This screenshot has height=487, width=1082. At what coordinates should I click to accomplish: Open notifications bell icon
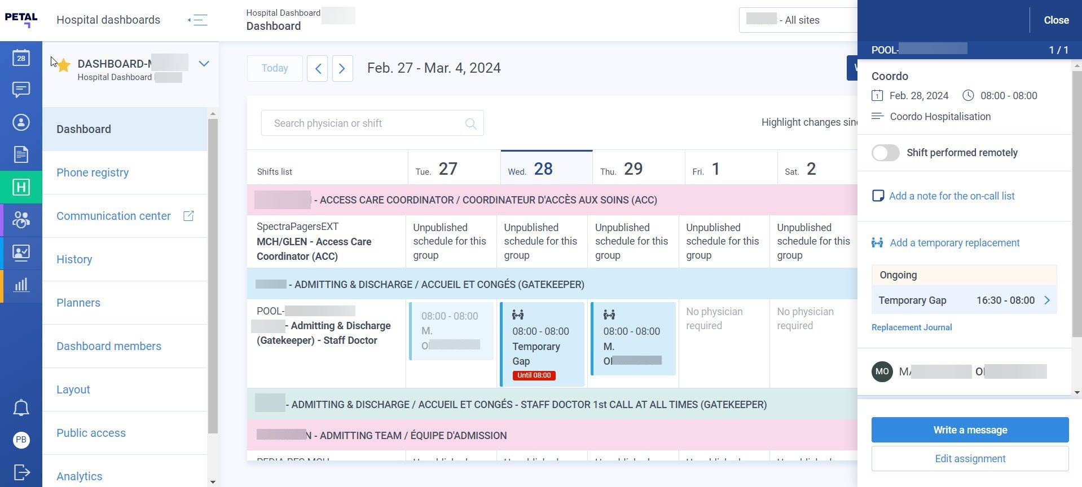[x=21, y=408]
